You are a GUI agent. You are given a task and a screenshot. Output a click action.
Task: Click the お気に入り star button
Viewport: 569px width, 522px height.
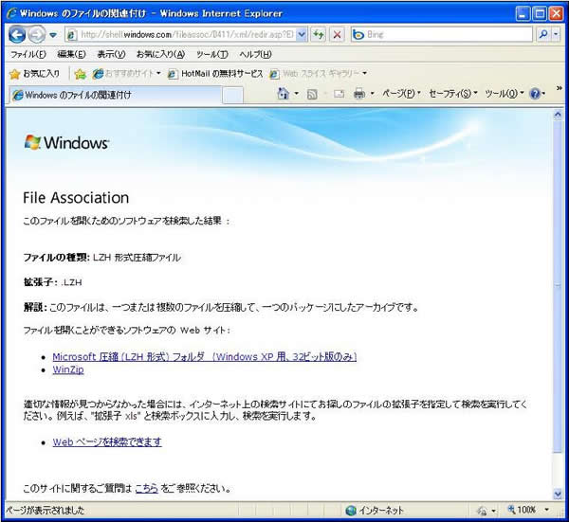34,74
